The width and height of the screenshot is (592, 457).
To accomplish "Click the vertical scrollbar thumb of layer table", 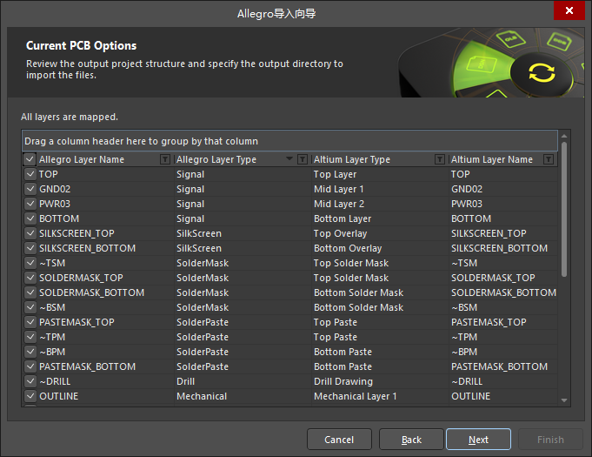I will pos(564,209).
